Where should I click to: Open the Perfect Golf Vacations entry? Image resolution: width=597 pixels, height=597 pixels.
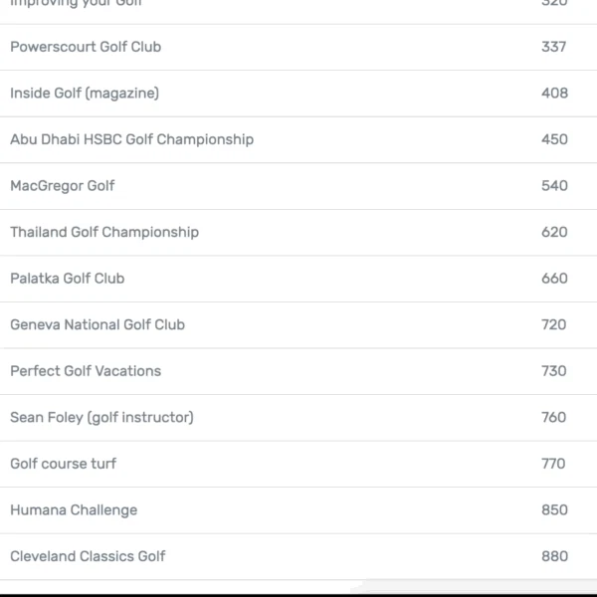point(86,371)
